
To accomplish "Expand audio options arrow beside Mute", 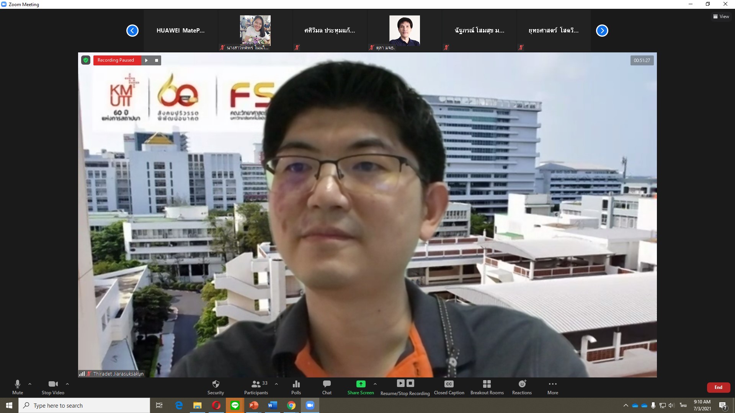I will 30,384.
